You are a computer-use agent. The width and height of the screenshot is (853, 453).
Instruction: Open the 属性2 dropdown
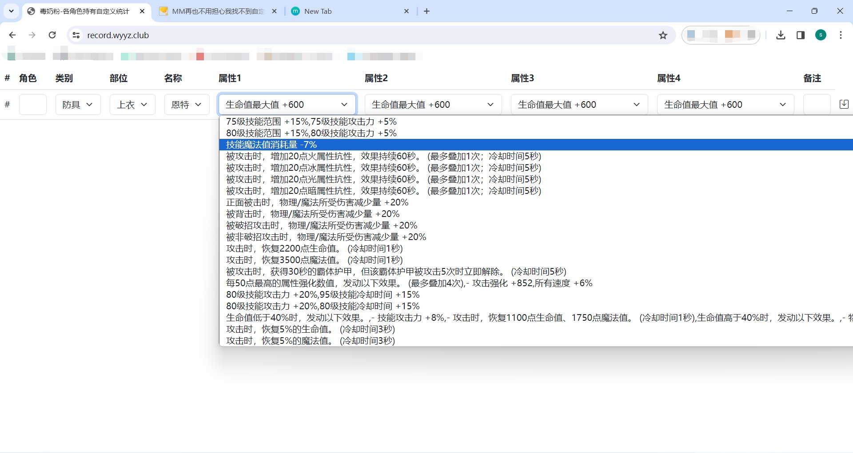[433, 104]
